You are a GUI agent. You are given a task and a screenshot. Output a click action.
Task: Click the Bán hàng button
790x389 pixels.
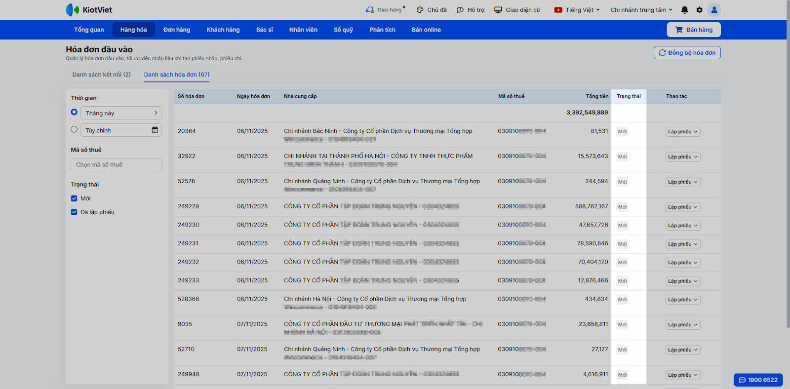click(x=694, y=30)
